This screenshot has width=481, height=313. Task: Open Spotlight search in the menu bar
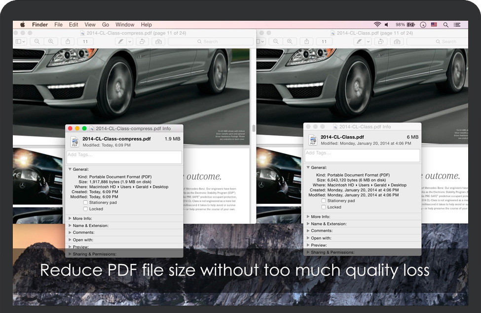pyautogui.click(x=445, y=25)
